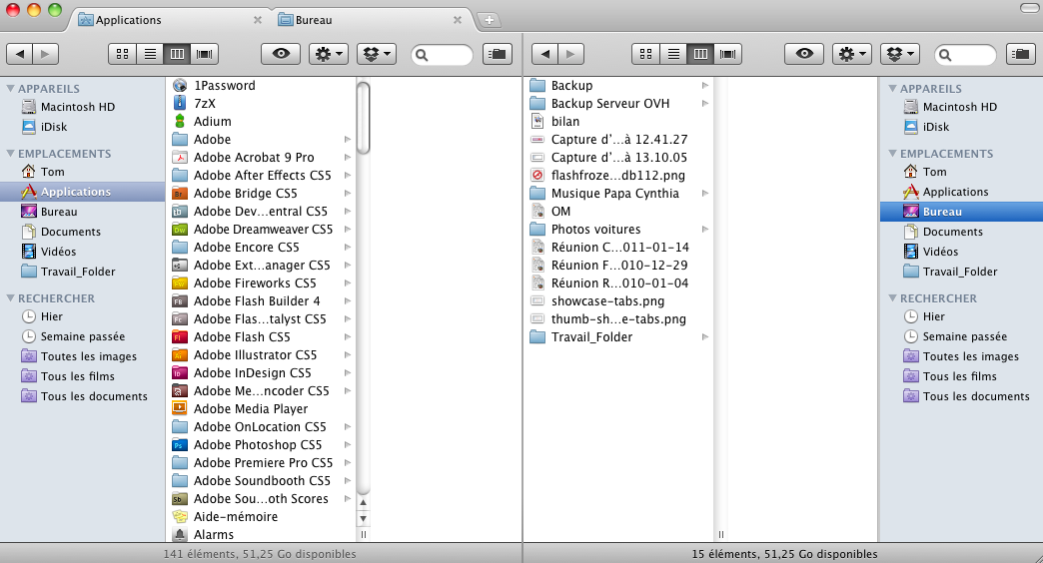The width and height of the screenshot is (1043, 563).
Task: Expand Adobe After Effects CS5 folder arrow
Action: click(x=348, y=175)
